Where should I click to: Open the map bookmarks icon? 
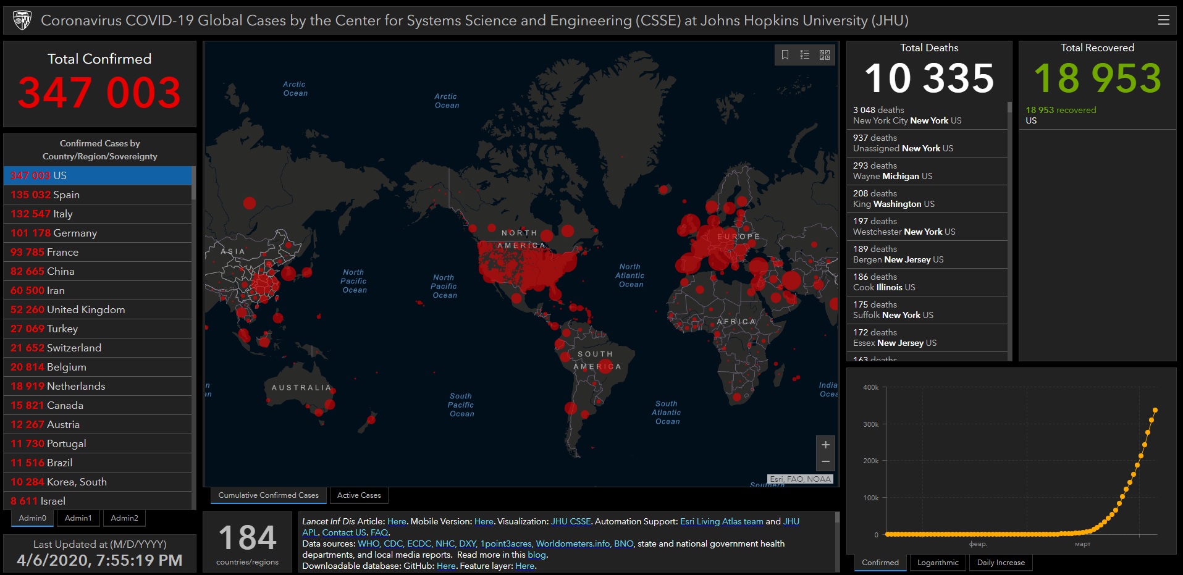[785, 55]
